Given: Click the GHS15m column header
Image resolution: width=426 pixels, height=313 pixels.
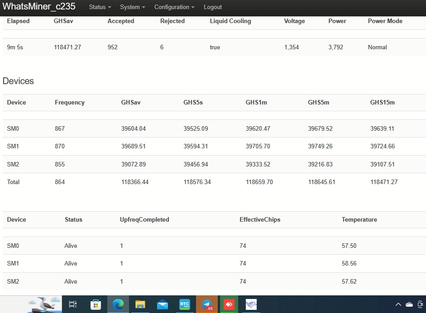Looking at the screenshot, I should tap(382, 102).
